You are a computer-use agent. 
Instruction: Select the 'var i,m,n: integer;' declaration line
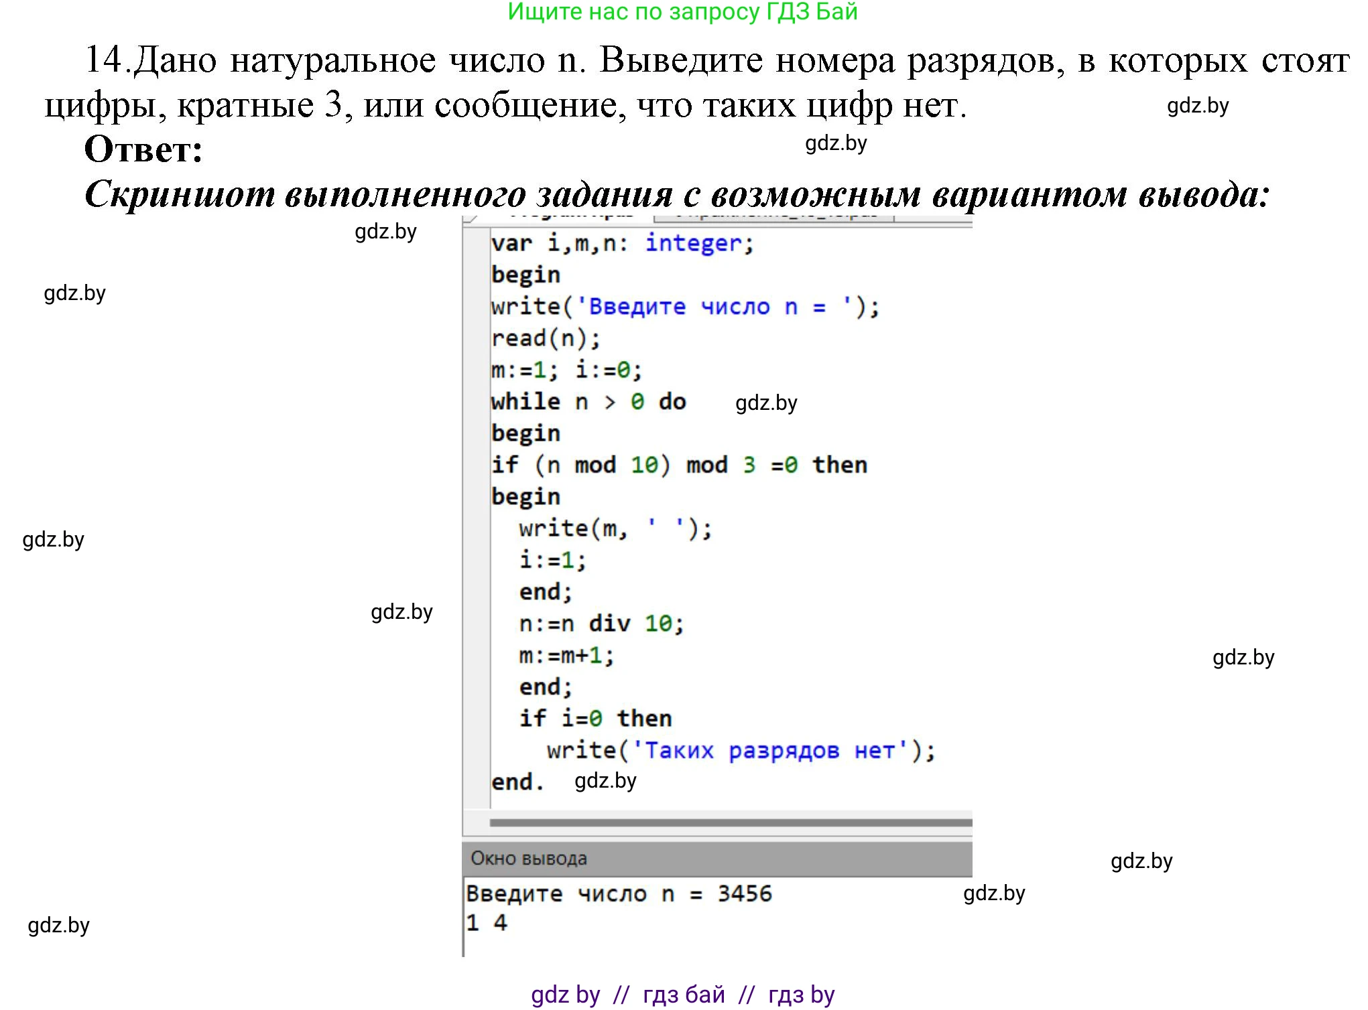tap(622, 244)
